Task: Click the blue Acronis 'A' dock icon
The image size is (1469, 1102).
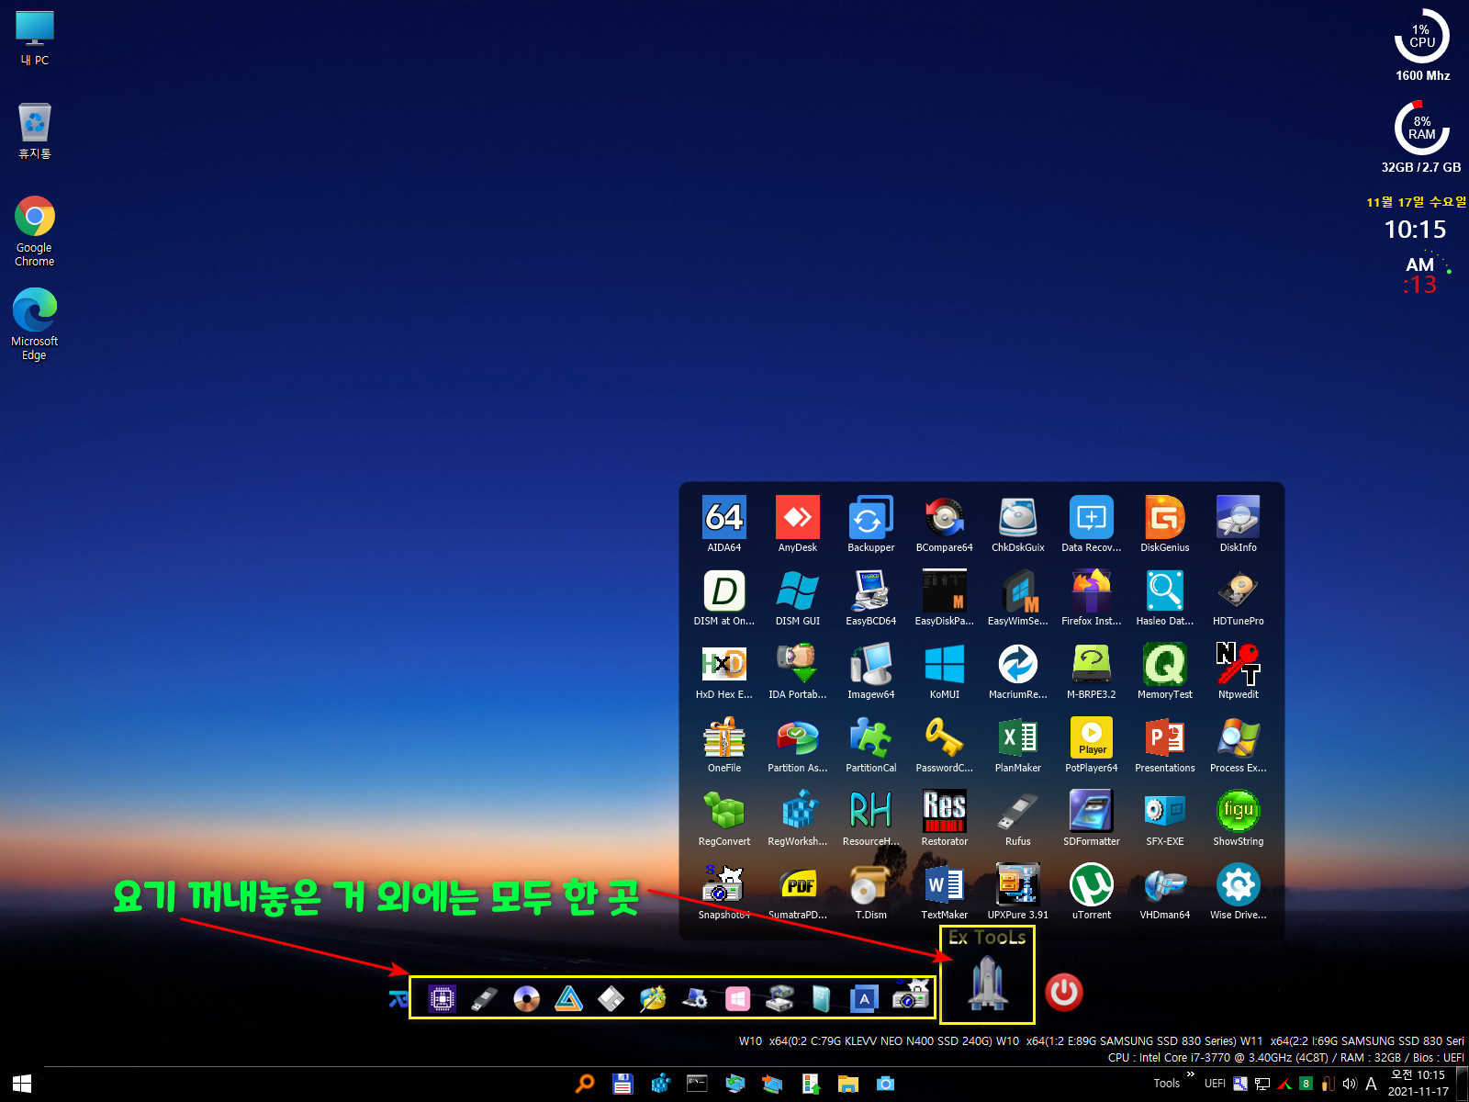Action: [x=864, y=998]
